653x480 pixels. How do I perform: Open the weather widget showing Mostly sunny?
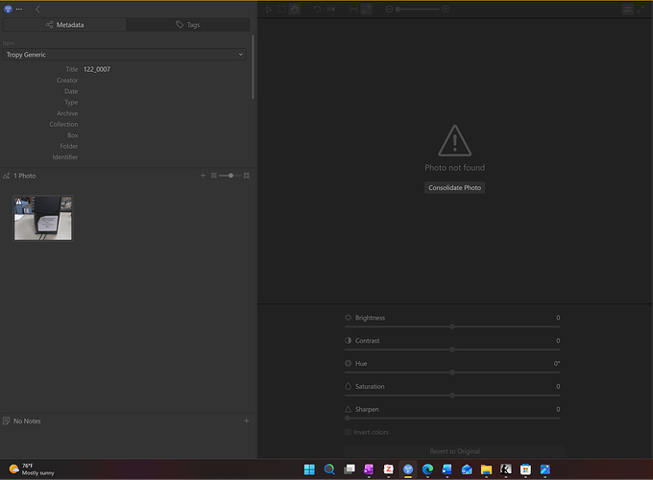[x=32, y=469]
